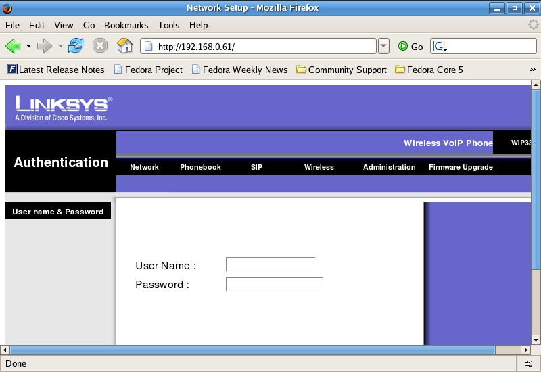Switch to the Phonebook tab

point(200,167)
